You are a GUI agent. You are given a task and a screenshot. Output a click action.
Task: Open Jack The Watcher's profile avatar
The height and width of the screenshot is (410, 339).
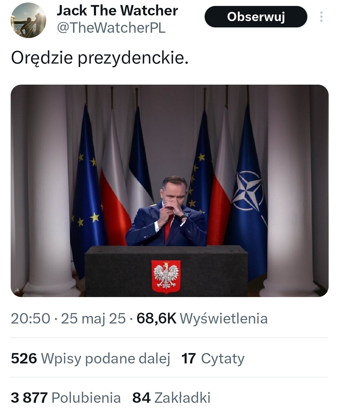29,20
